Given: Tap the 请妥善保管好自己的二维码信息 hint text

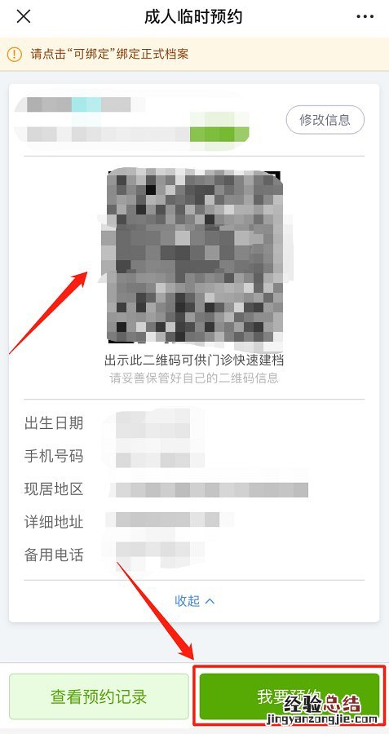Looking at the screenshot, I should (194, 378).
